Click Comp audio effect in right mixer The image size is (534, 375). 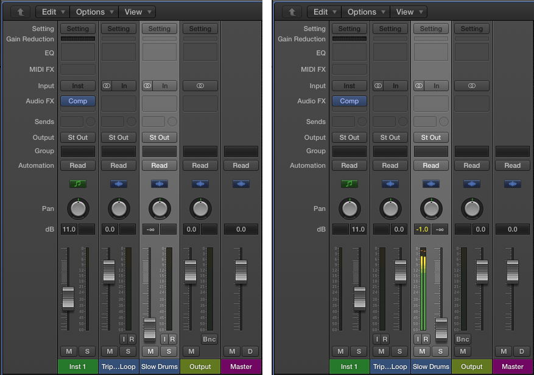[350, 101]
